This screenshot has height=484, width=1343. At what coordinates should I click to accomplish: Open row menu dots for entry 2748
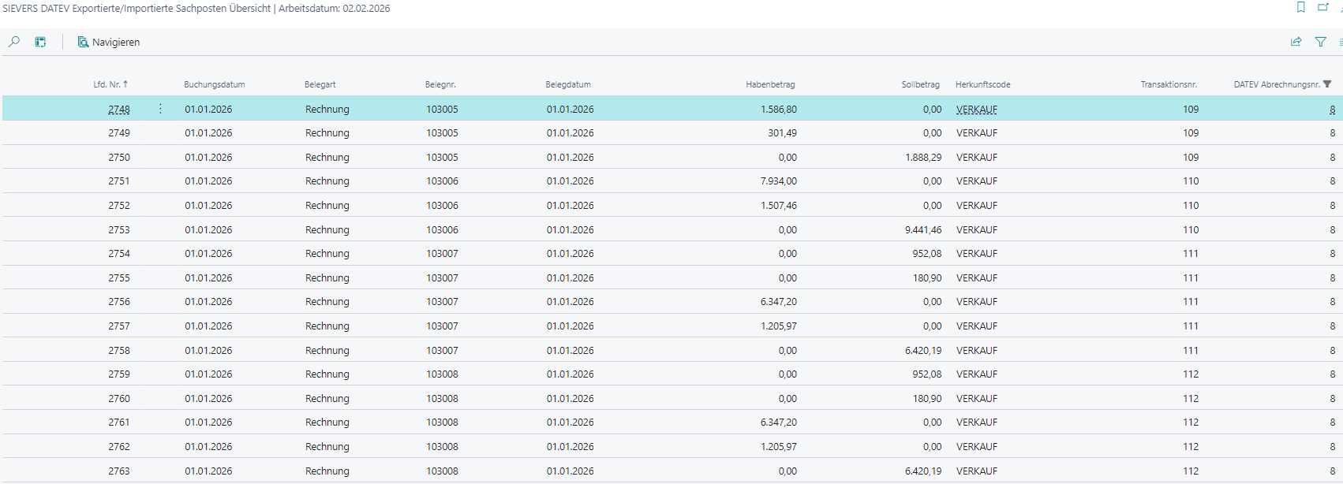coord(160,109)
